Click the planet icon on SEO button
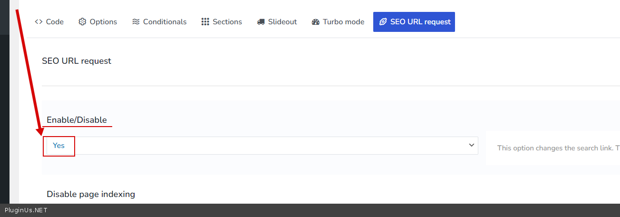Viewport: 620px width, 217px height. 383,22
